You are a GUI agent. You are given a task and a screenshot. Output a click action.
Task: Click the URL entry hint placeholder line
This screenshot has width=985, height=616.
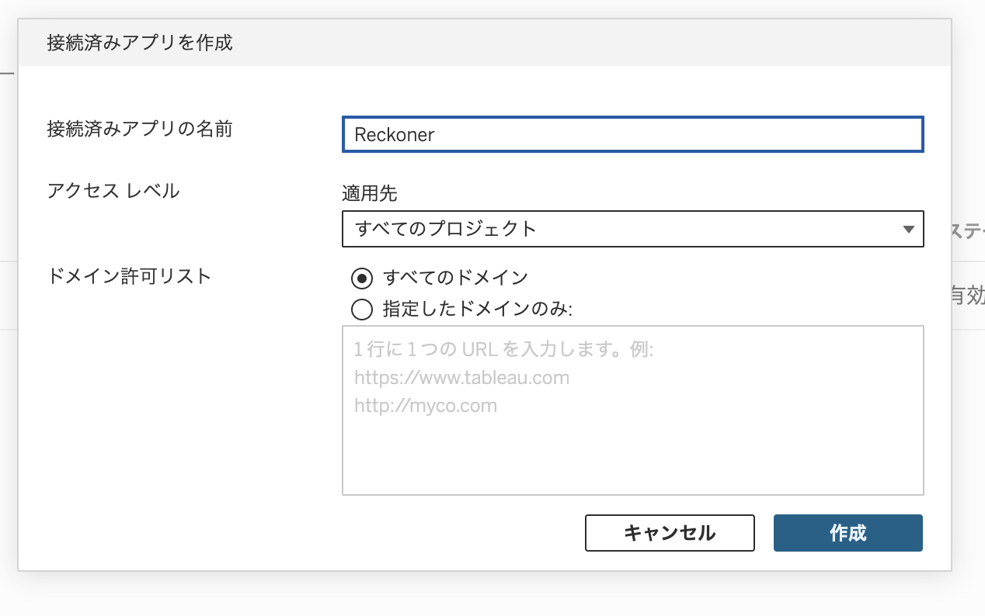pyautogui.click(x=504, y=350)
